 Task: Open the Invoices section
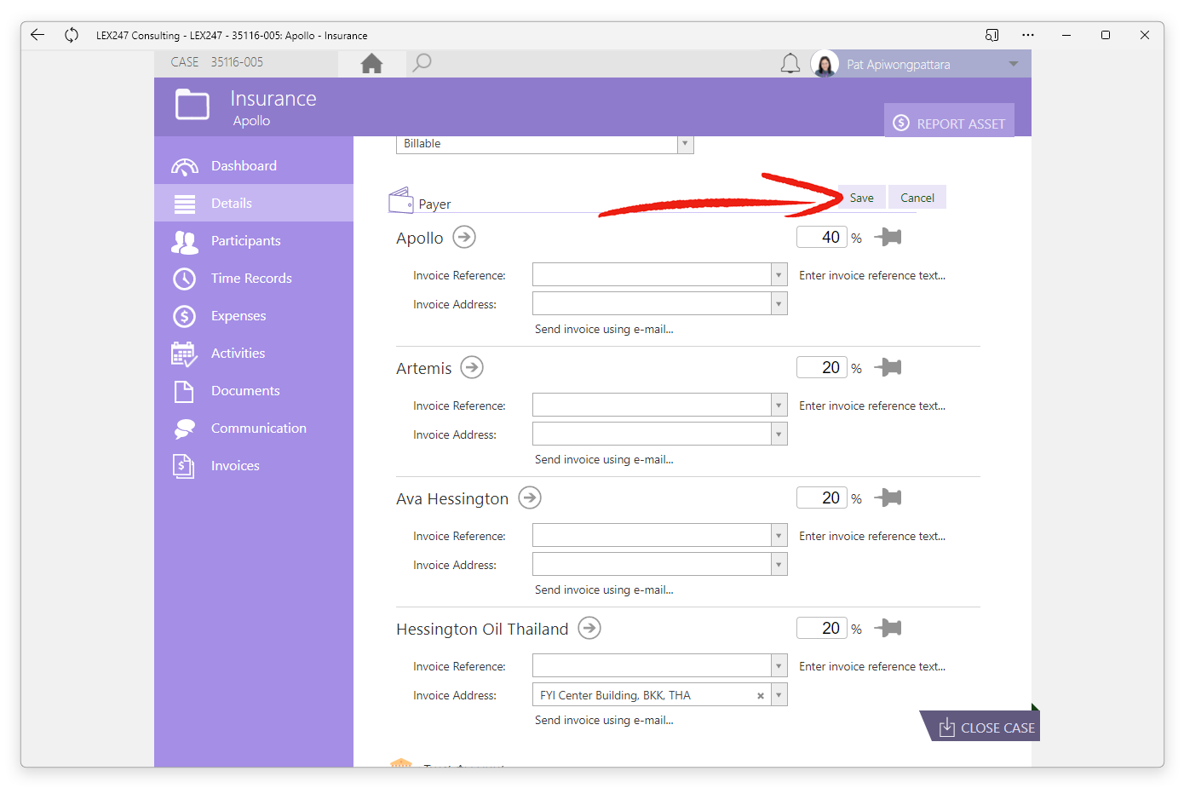[x=254, y=465]
